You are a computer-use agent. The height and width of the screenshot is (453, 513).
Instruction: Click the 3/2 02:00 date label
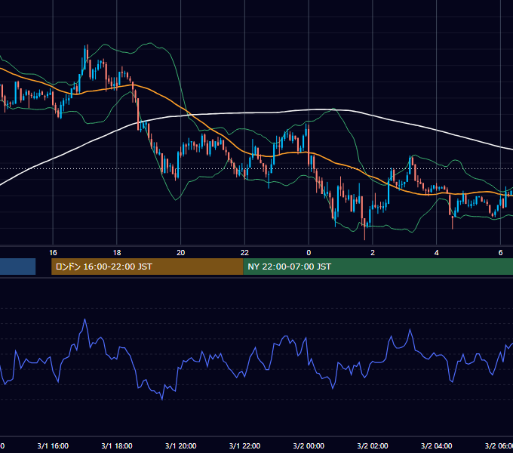tap(373, 445)
